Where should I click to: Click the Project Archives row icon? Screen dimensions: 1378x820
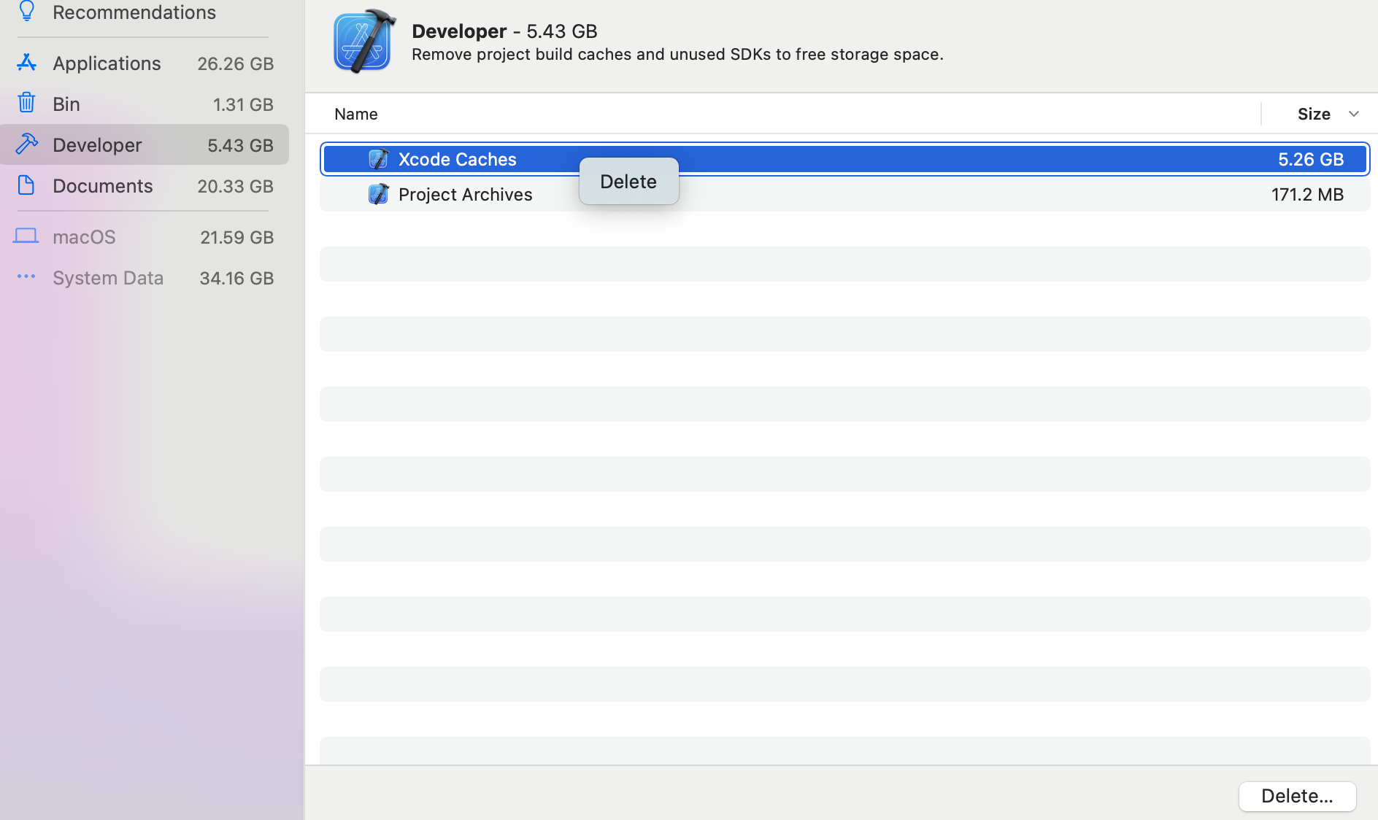[378, 194]
